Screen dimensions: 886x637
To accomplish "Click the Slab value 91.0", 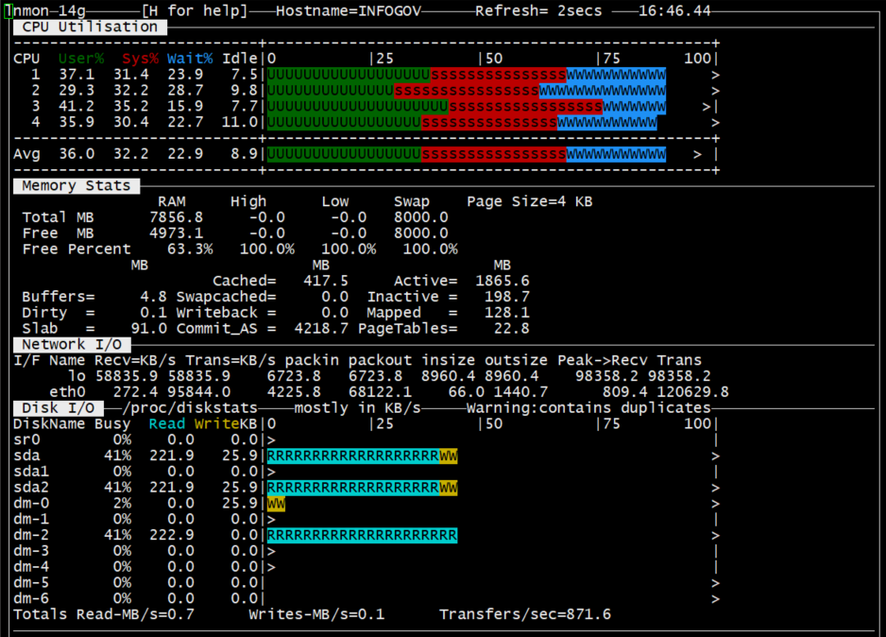I will click(149, 328).
